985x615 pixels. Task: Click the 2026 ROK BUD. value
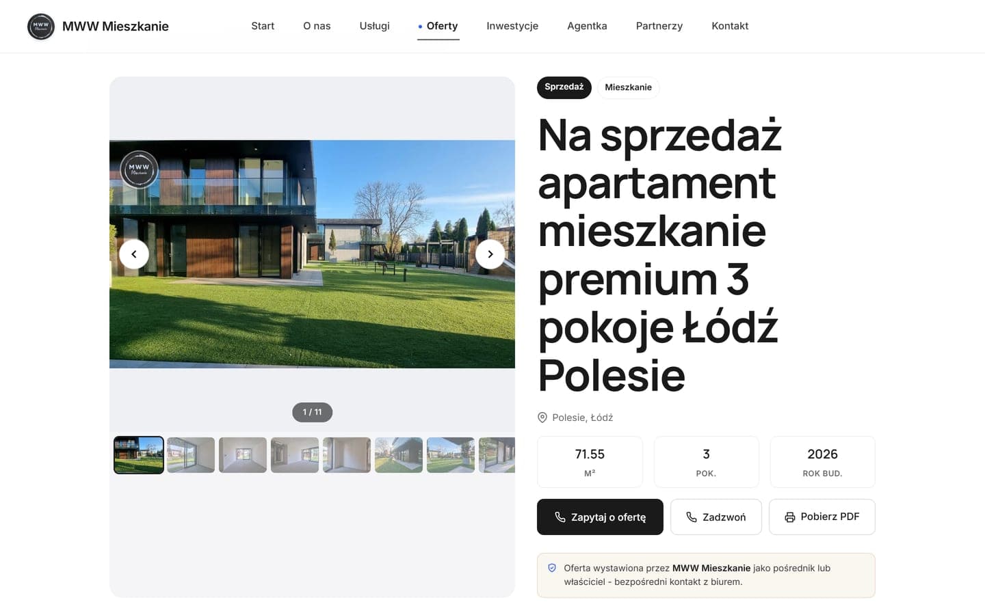pos(823,462)
